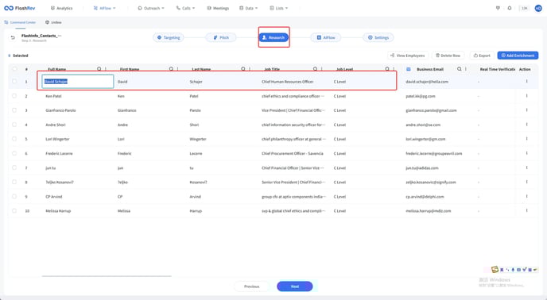
Task: Open action menu for Ken Patel row
Action: click(x=527, y=96)
